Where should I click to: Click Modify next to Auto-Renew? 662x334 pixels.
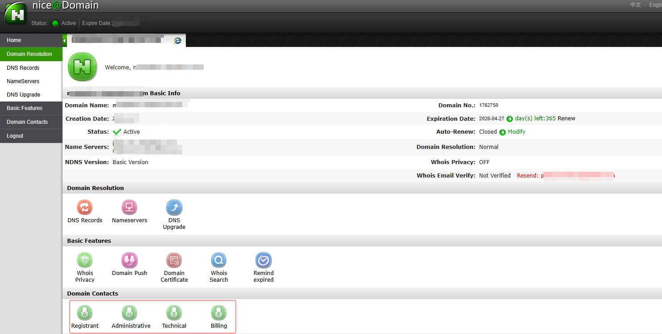pos(516,132)
